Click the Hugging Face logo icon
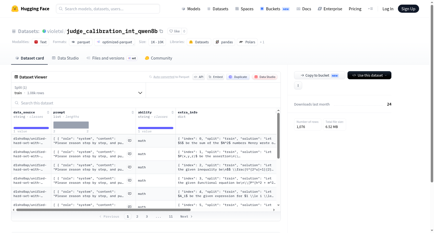Viewport: 434px width, 233px height. [15, 9]
